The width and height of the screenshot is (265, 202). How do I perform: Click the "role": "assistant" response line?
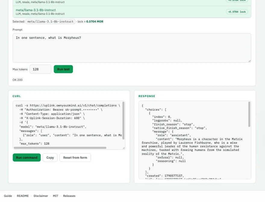pyautogui.click(x=173, y=135)
